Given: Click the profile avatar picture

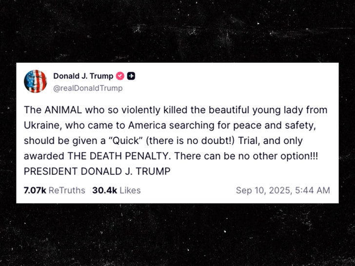Looking at the screenshot, I should pyautogui.click(x=36, y=81).
